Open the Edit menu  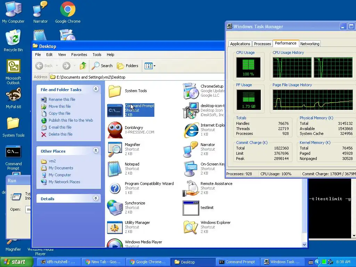(x=49, y=55)
